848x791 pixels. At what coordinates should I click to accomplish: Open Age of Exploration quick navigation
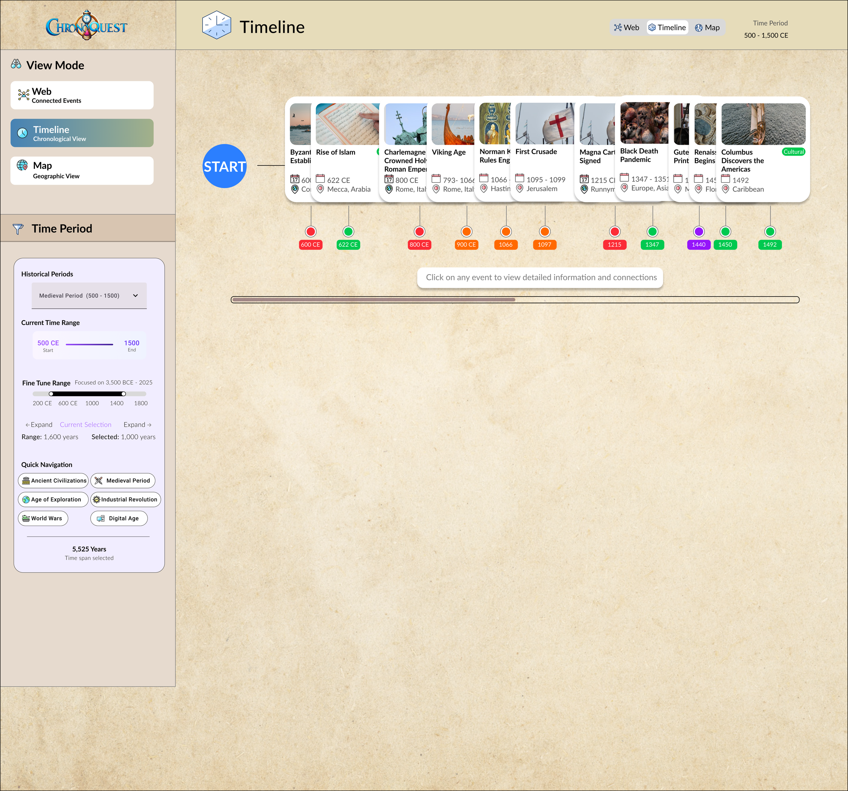(x=53, y=500)
